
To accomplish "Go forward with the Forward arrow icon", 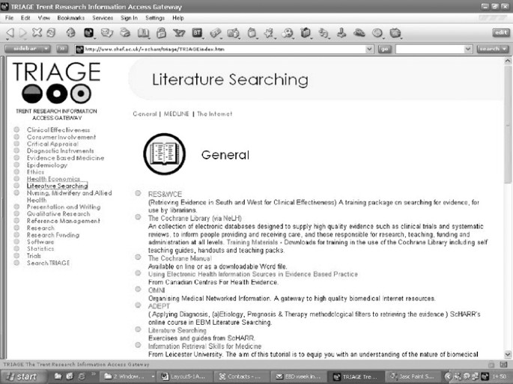I will click(x=22, y=33).
